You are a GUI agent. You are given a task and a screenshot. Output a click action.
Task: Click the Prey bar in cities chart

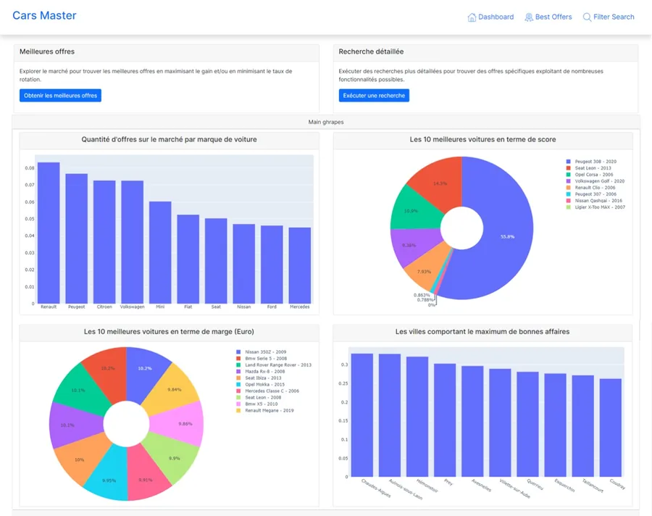(445, 420)
